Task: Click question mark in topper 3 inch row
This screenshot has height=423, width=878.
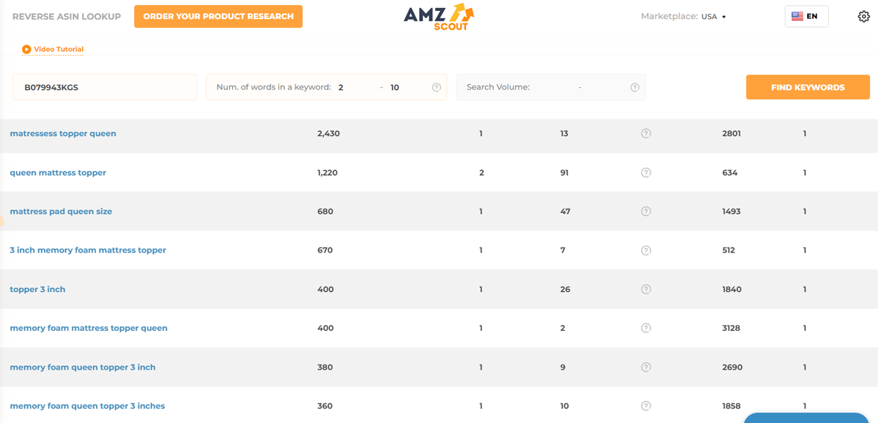Action: click(x=645, y=289)
